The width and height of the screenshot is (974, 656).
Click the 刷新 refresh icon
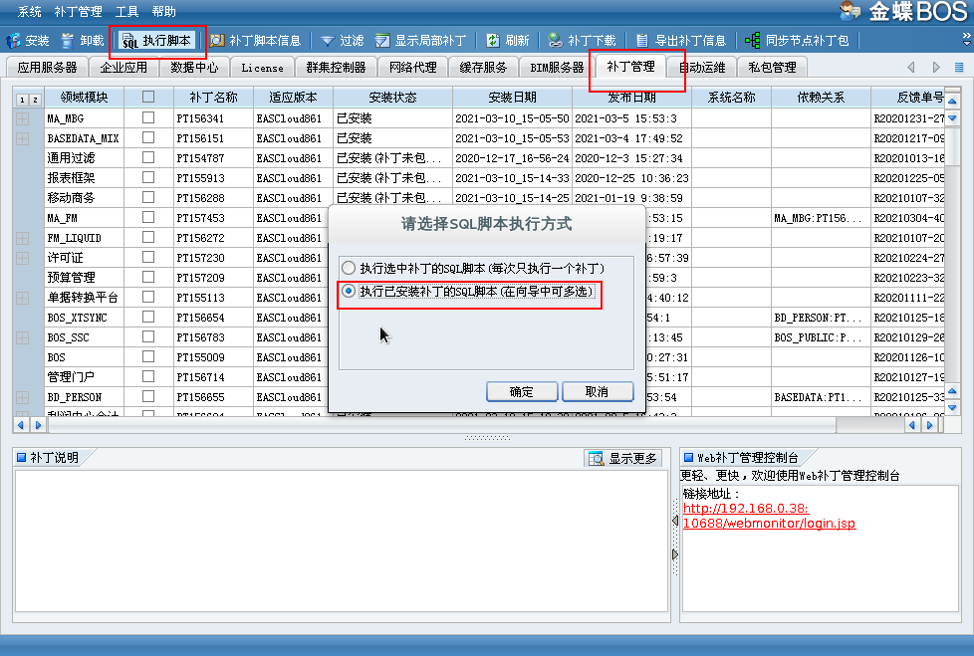point(493,41)
